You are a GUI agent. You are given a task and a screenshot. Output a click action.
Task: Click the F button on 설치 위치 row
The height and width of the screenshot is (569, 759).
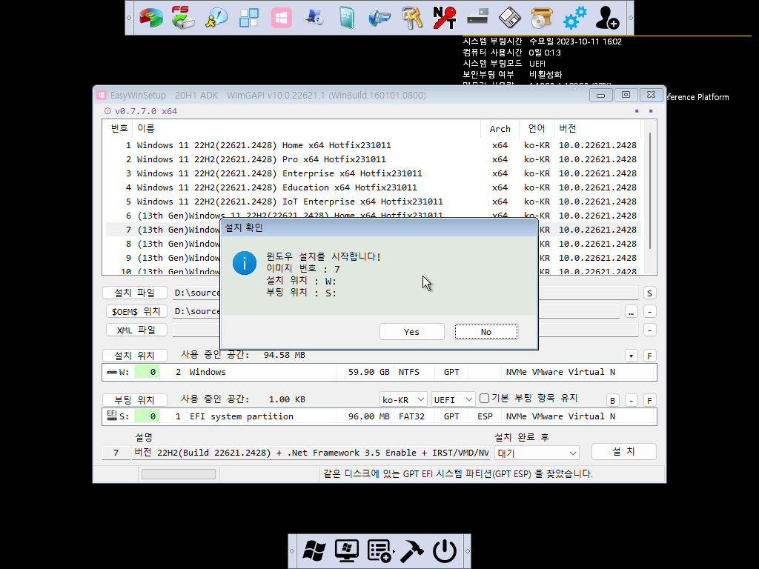coord(649,356)
